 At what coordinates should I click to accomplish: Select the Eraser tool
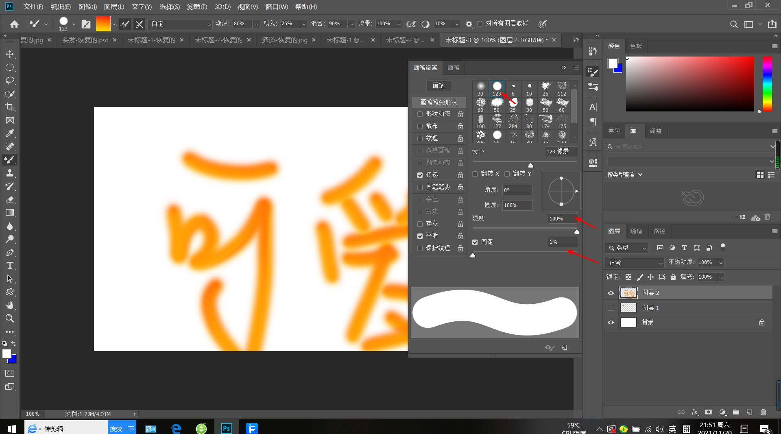pyautogui.click(x=10, y=200)
